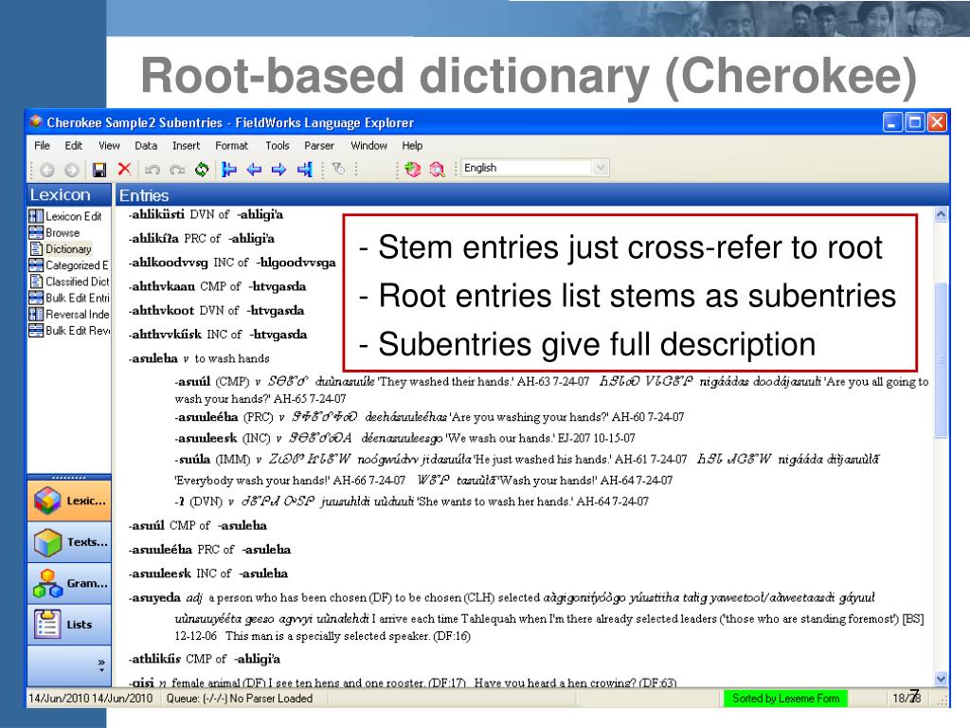Click scrollbar up arrow in Entries
This screenshot has width=970, height=728.
[941, 215]
